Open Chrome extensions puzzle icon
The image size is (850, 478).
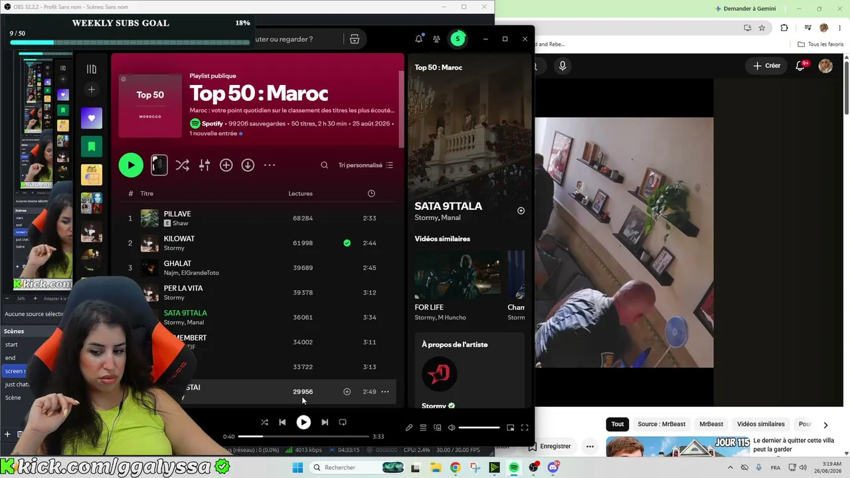784,28
